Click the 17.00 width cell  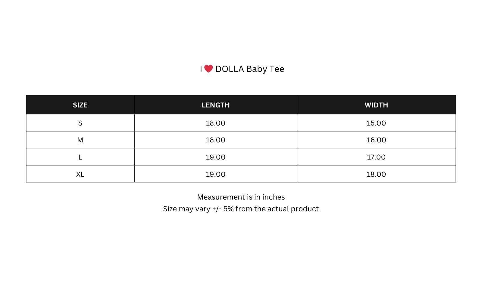(376, 157)
